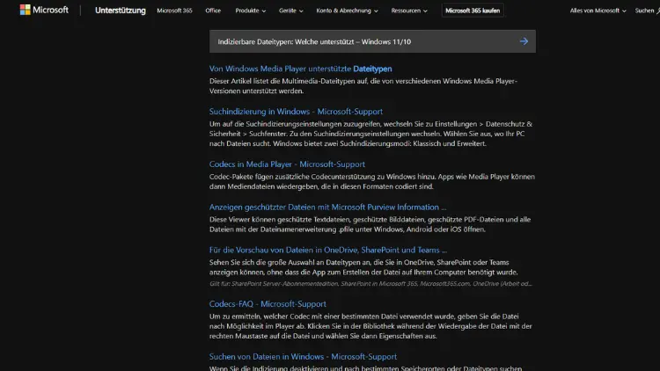This screenshot has width=660, height=371.
Task: Select Office in the navigation bar
Action: coord(213,11)
